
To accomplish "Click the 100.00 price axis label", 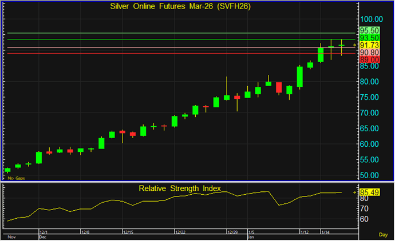I will 371,19.
